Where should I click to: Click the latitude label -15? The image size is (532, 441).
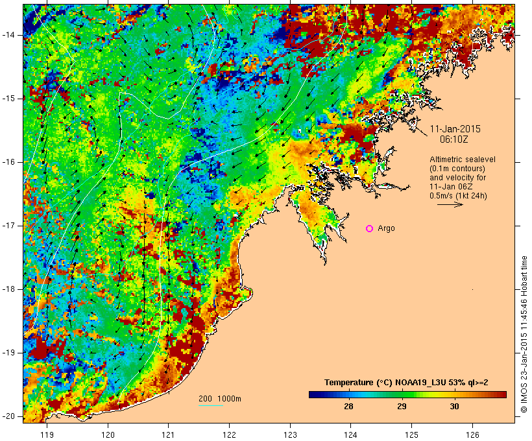pyautogui.click(x=8, y=99)
